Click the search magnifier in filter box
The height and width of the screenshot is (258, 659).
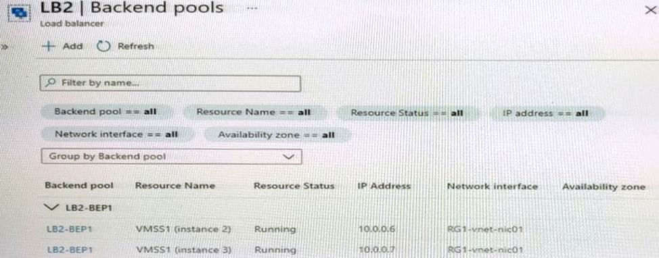tap(51, 83)
